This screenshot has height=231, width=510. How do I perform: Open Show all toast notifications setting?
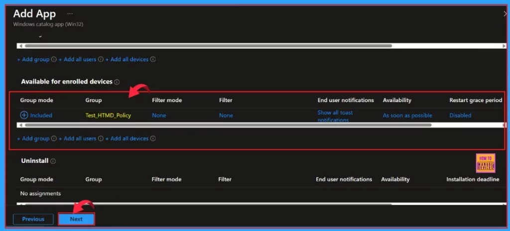[335, 116]
